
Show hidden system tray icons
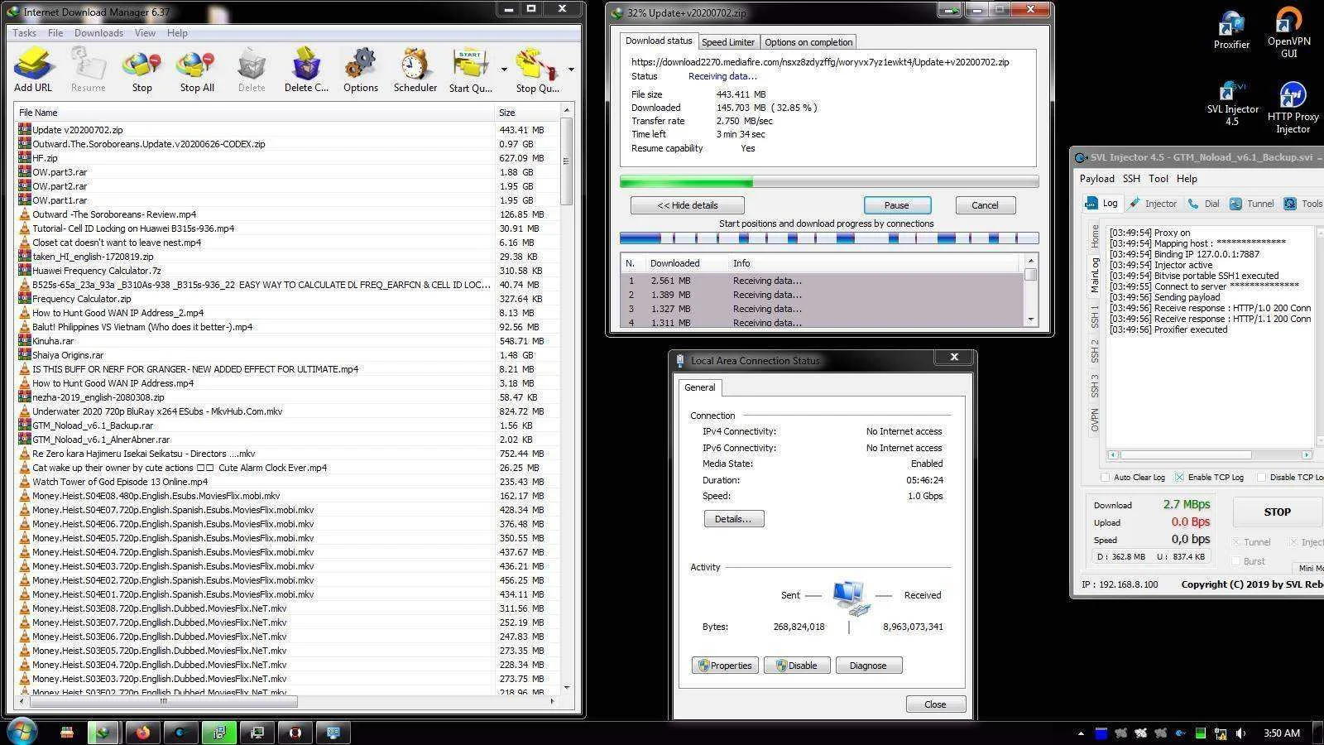click(1081, 733)
